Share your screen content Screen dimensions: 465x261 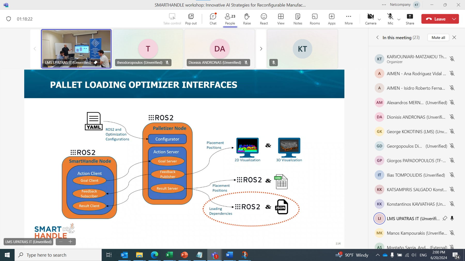tap(410, 19)
